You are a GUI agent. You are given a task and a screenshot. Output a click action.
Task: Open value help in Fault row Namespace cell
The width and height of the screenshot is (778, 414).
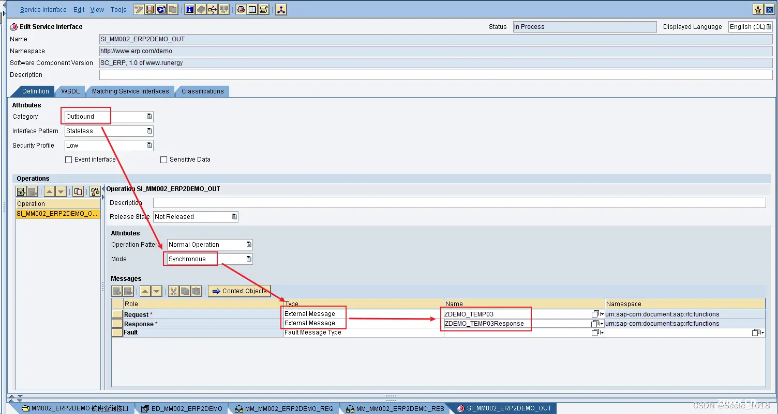(758, 333)
